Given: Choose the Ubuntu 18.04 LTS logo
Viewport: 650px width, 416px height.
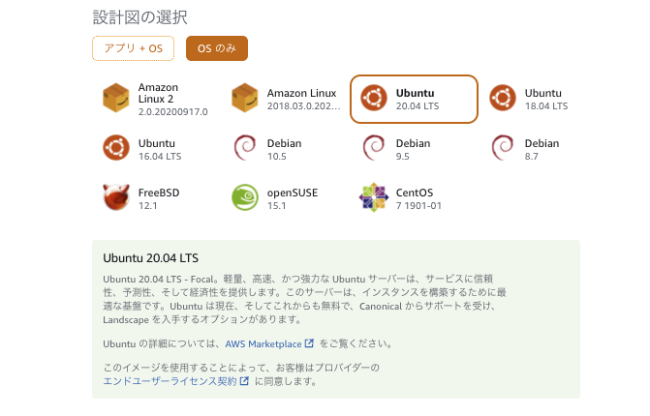Looking at the screenshot, I should [x=503, y=99].
